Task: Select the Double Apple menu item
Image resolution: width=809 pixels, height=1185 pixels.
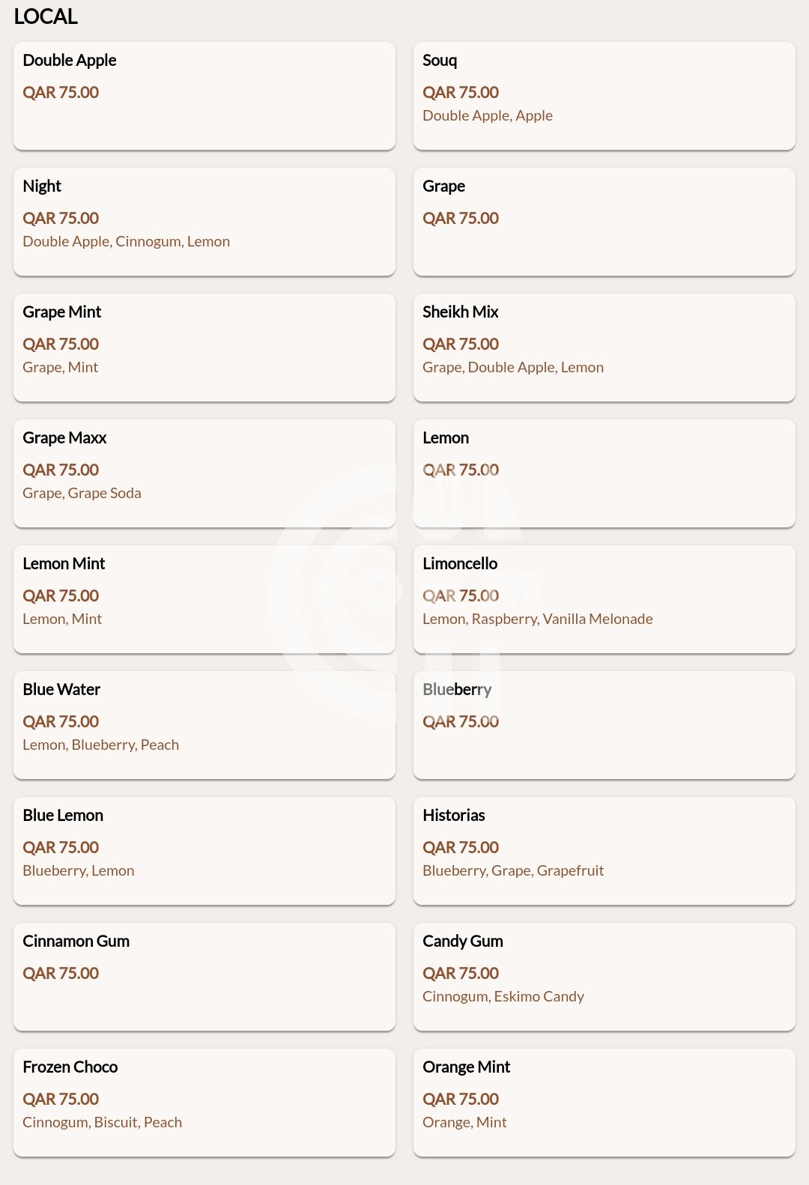Action: pos(204,95)
